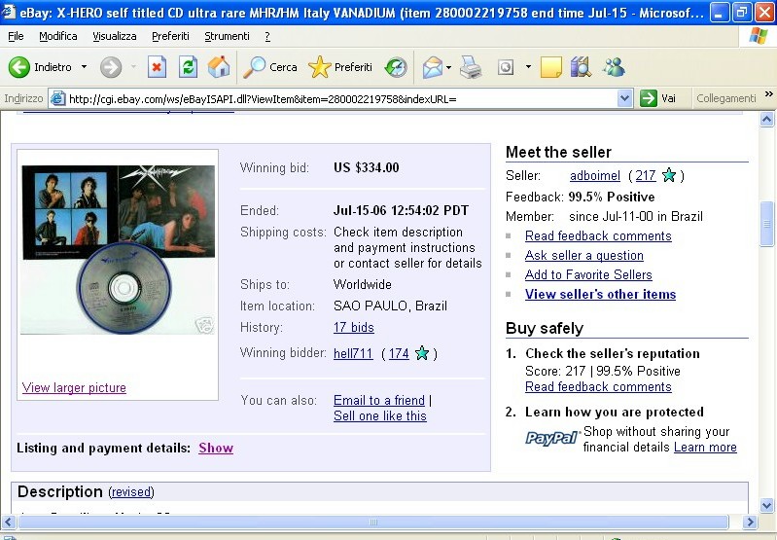Open the Visualizza menu

point(115,36)
